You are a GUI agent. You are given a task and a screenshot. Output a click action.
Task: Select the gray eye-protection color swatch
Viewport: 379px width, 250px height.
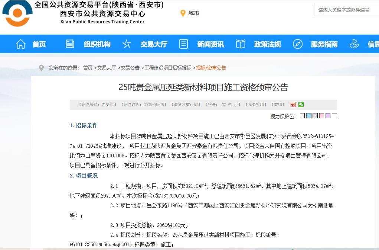pyautogui.click(x=315, y=116)
